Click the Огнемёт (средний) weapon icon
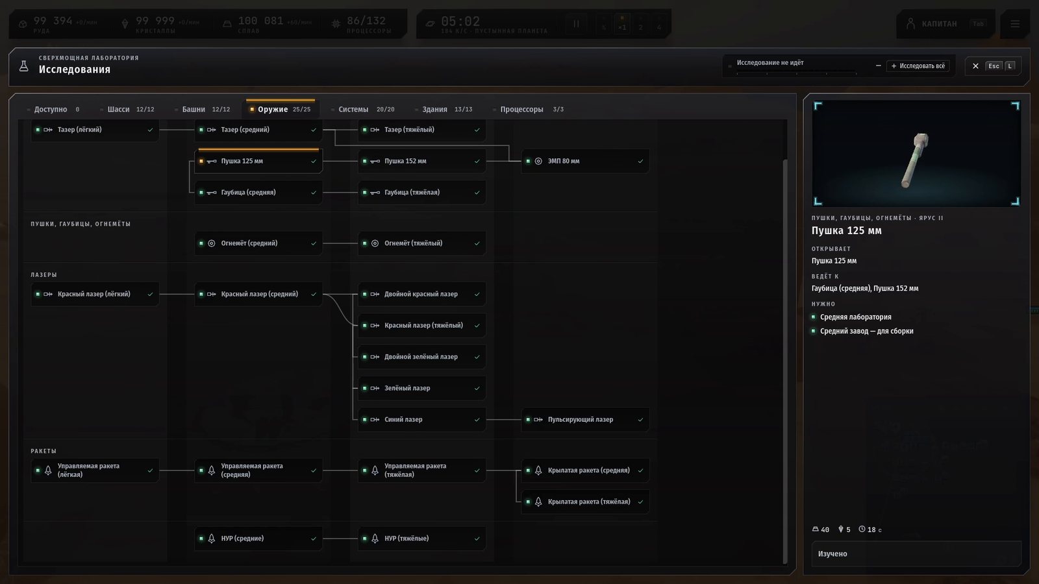The width and height of the screenshot is (1039, 584). (x=211, y=243)
